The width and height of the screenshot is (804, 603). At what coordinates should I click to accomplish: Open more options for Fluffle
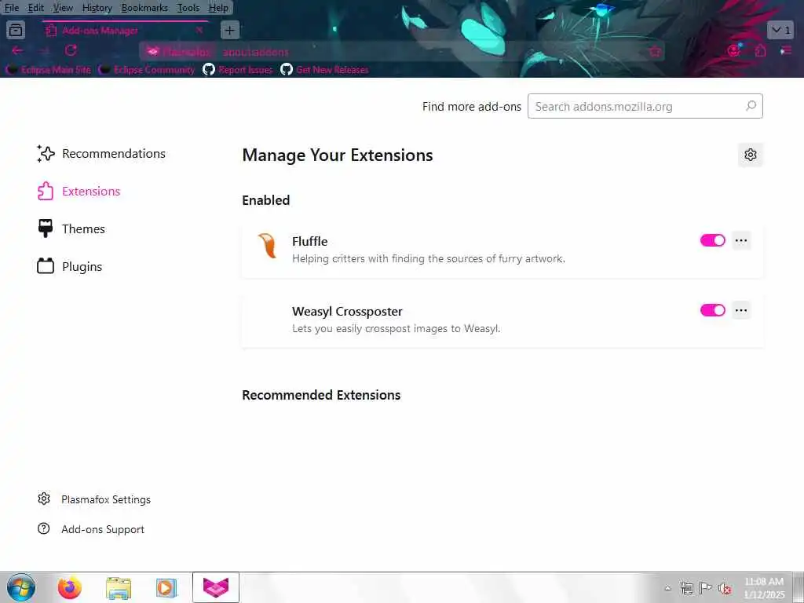pos(741,240)
